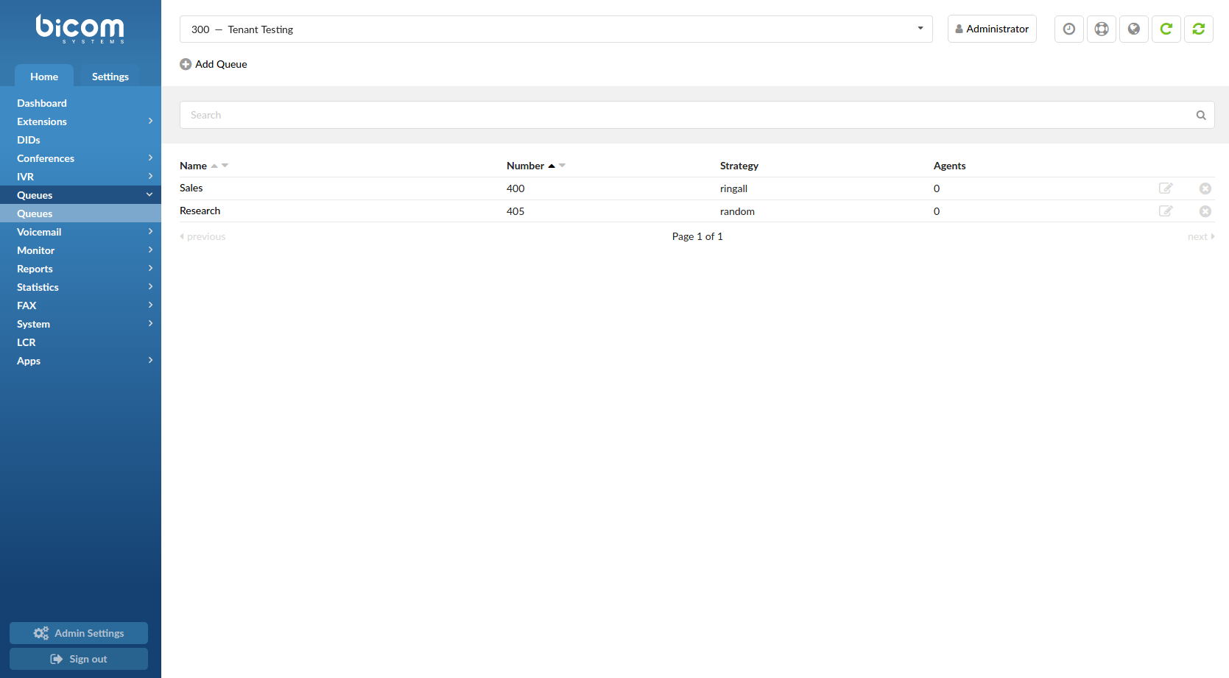Click the Sales queue name

click(191, 188)
